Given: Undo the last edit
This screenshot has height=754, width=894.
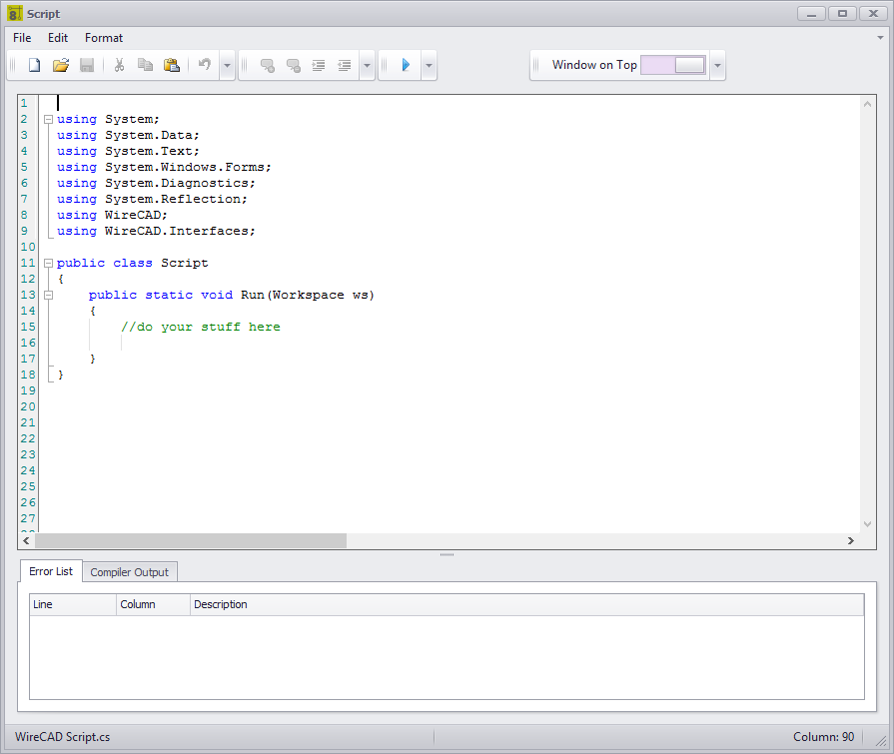Looking at the screenshot, I should coord(204,64).
